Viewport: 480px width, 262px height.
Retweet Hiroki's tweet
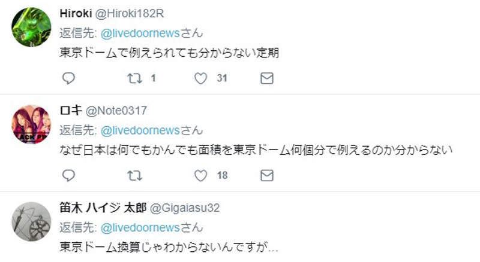tap(134, 78)
